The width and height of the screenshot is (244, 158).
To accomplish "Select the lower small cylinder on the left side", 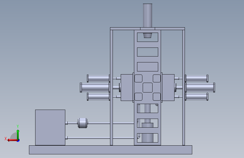I will 99,97.
